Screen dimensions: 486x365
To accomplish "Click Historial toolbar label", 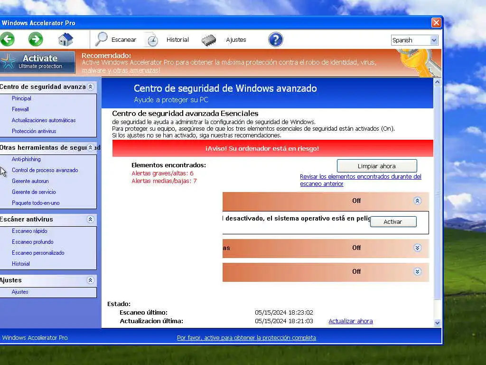I will (178, 40).
